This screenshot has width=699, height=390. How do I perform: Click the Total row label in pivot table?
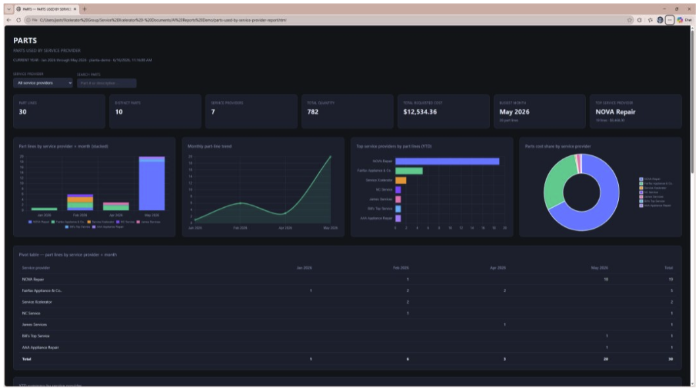(x=27, y=359)
